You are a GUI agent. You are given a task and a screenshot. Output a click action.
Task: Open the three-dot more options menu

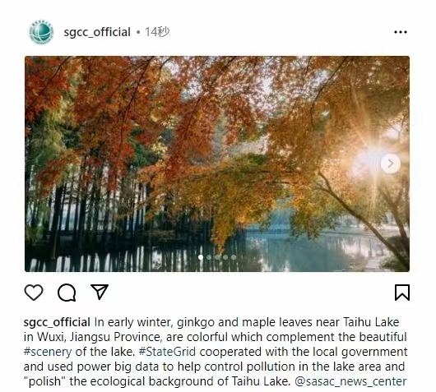[x=401, y=32]
